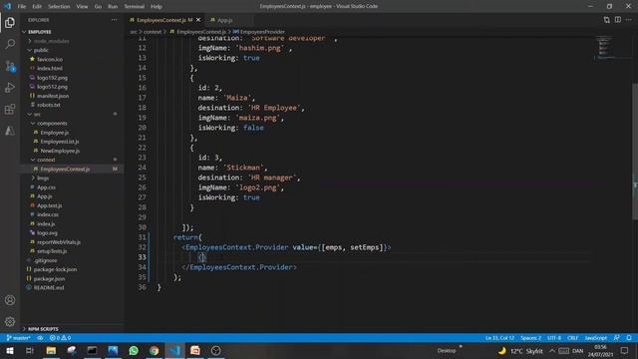
Task: Open Explorer more actions ellipsis
Action: click(115, 20)
